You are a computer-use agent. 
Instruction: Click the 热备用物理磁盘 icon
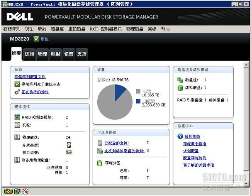[x=17, y=160]
